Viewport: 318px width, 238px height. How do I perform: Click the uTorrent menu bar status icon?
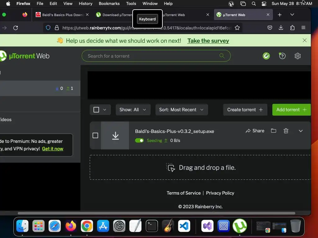tap(231, 4)
